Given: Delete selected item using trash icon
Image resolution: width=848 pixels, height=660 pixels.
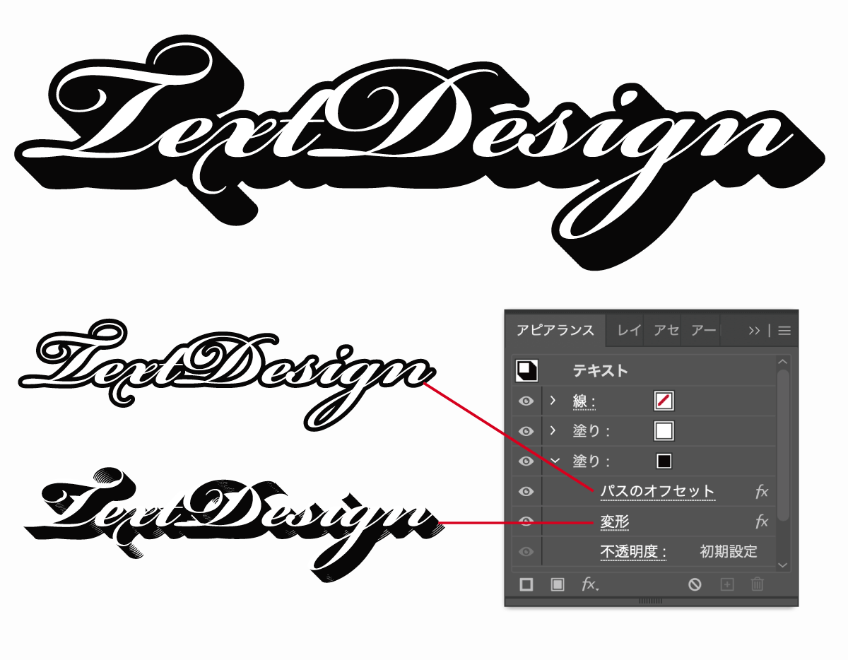Looking at the screenshot, I should [758, 584].
